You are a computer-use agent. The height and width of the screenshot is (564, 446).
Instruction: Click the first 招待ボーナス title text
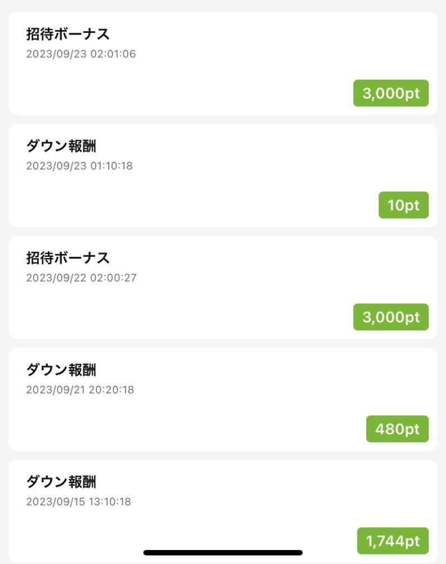67,34
